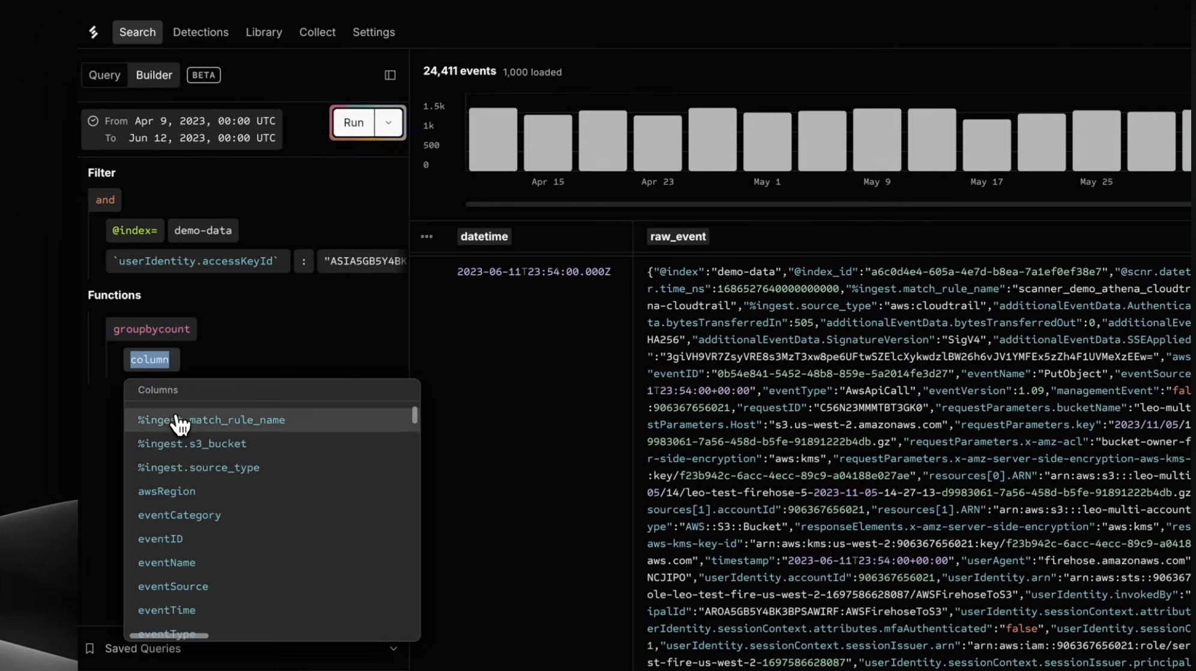Click the groupbycount function chip
The image size is (1196, 671).
tap(151, 329)
